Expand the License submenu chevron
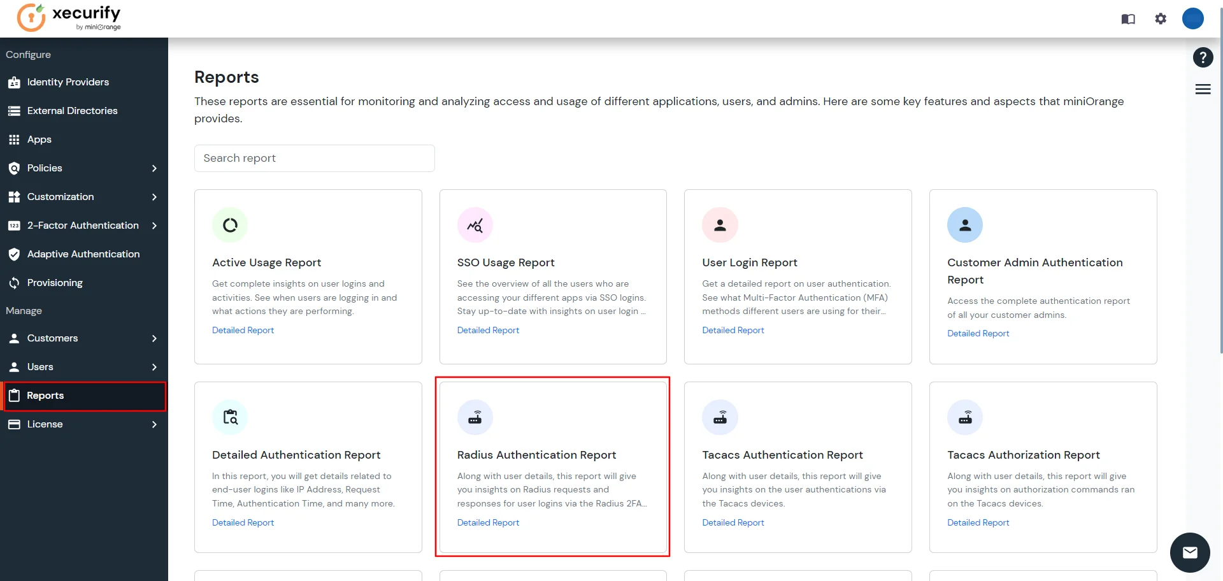The image size is (1223, 581). pos(154,424)
